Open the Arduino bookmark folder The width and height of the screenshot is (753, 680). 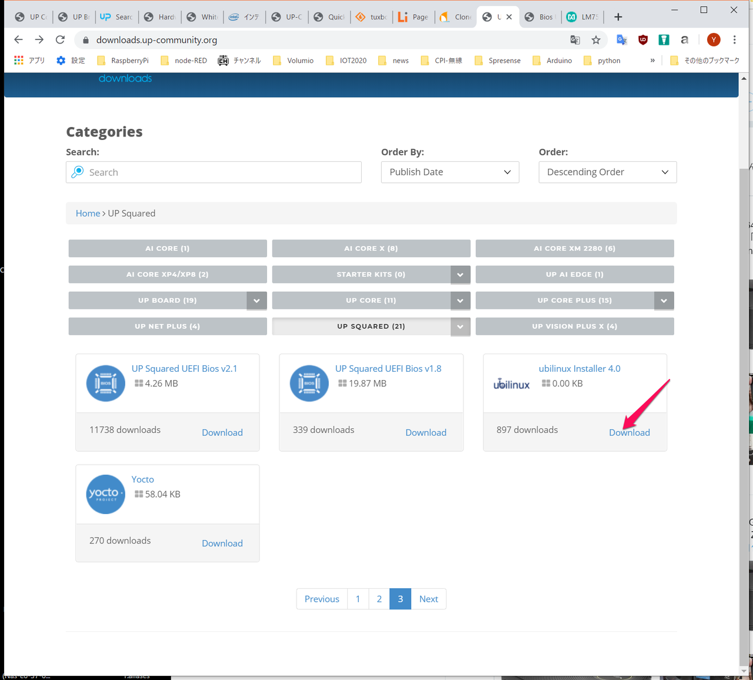point(552,60)
